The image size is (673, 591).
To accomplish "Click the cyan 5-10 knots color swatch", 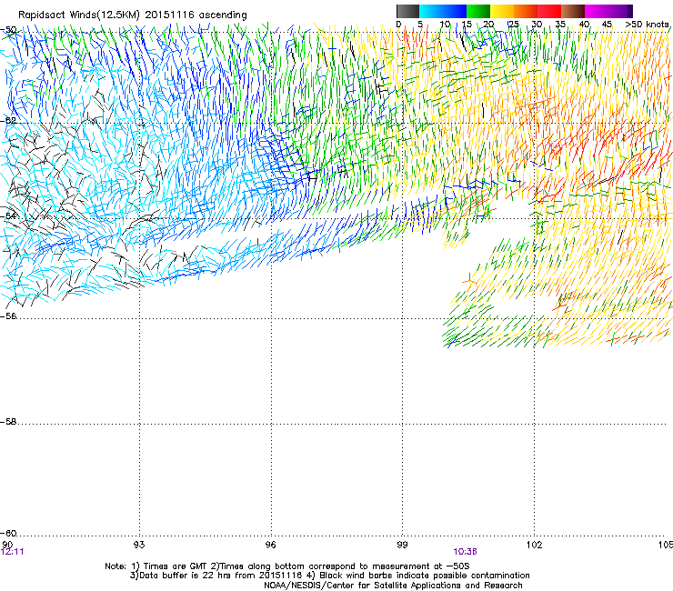I will (431, 11).
